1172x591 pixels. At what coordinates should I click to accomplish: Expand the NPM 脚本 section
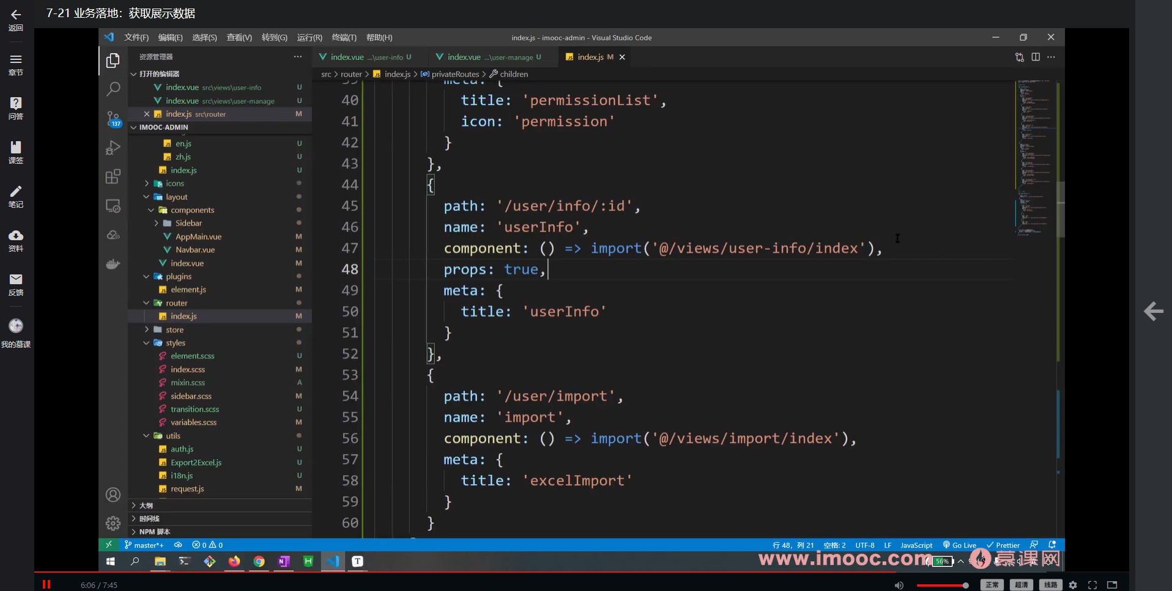pyautogui.click(x=154, y=532)
